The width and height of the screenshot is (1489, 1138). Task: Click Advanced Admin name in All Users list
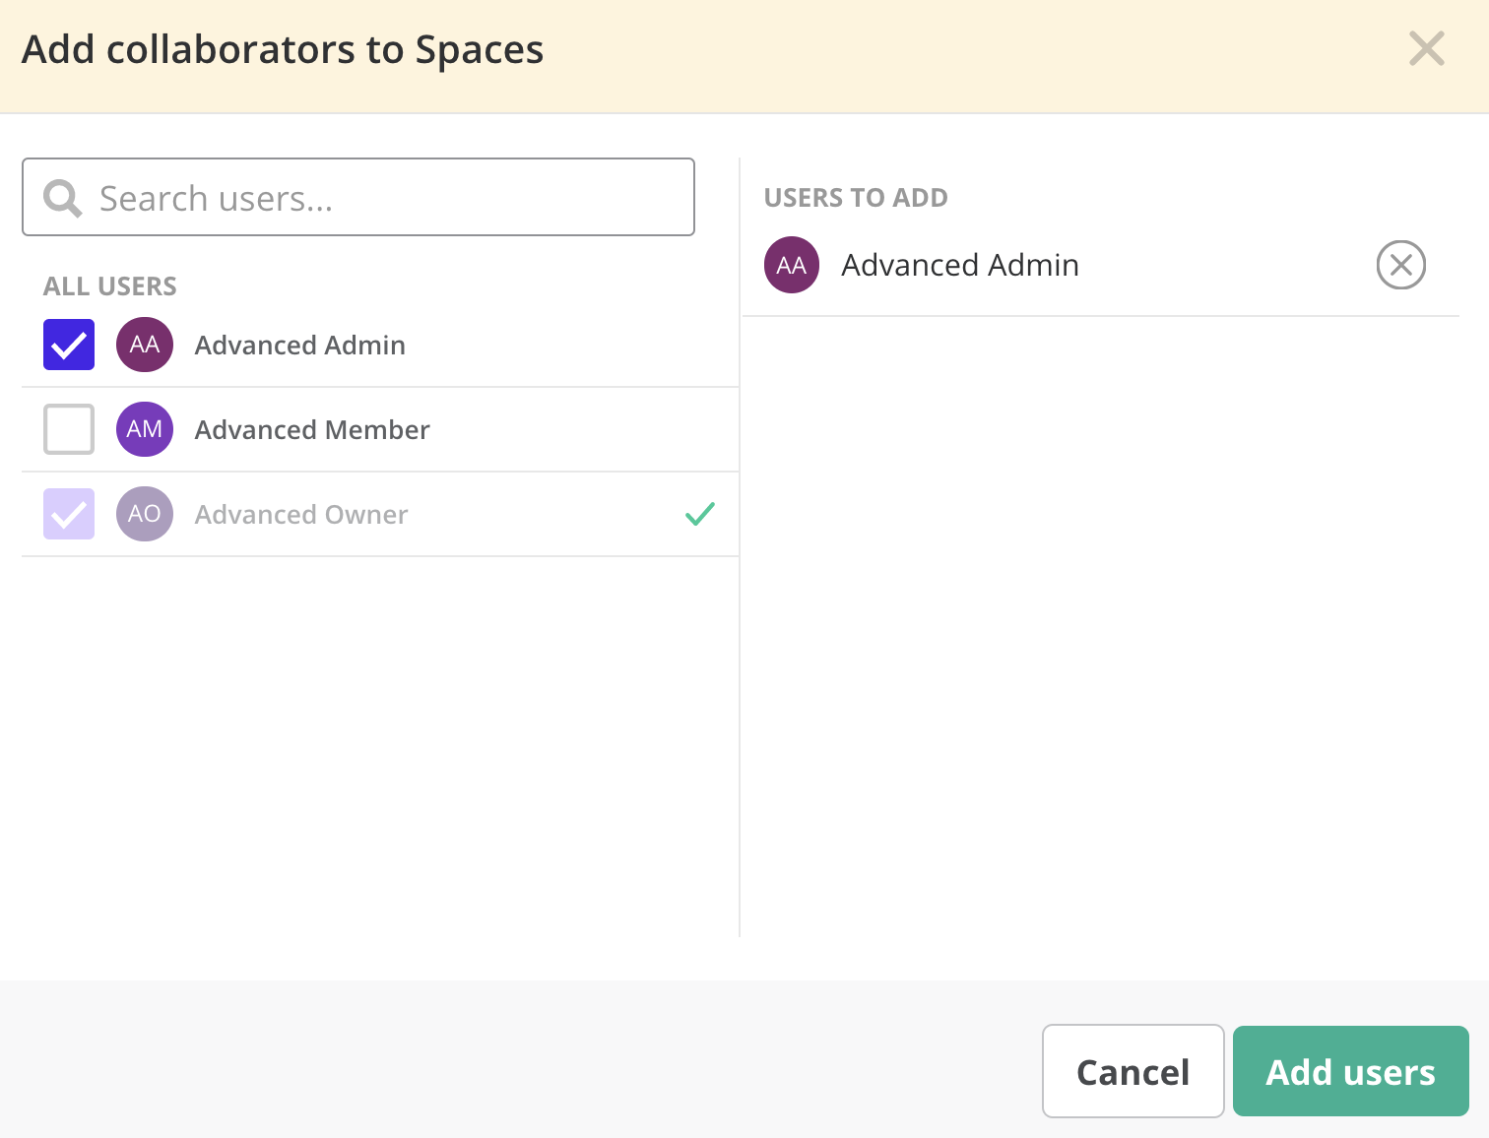pos(300,346)
